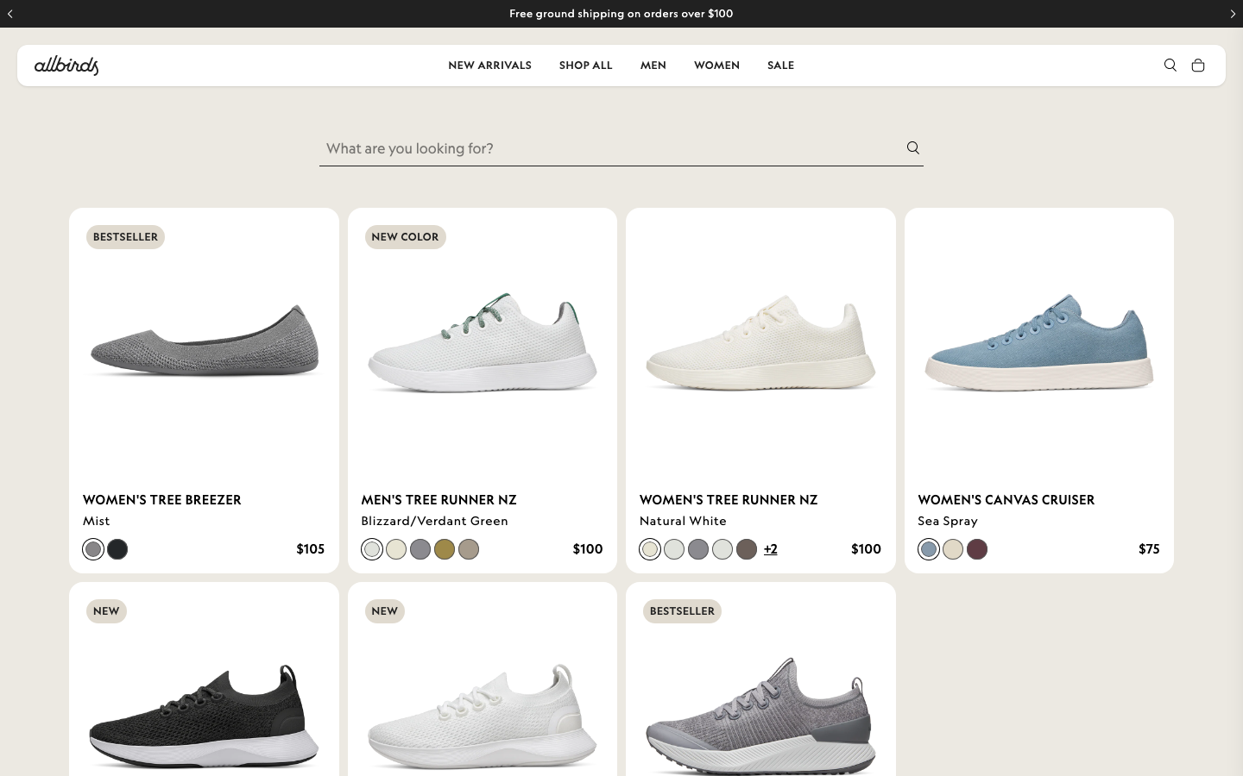Open the shopping cart icon
The image size is (1243, 776).
pos(1197,66)
